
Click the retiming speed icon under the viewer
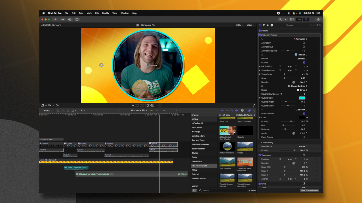57,105
